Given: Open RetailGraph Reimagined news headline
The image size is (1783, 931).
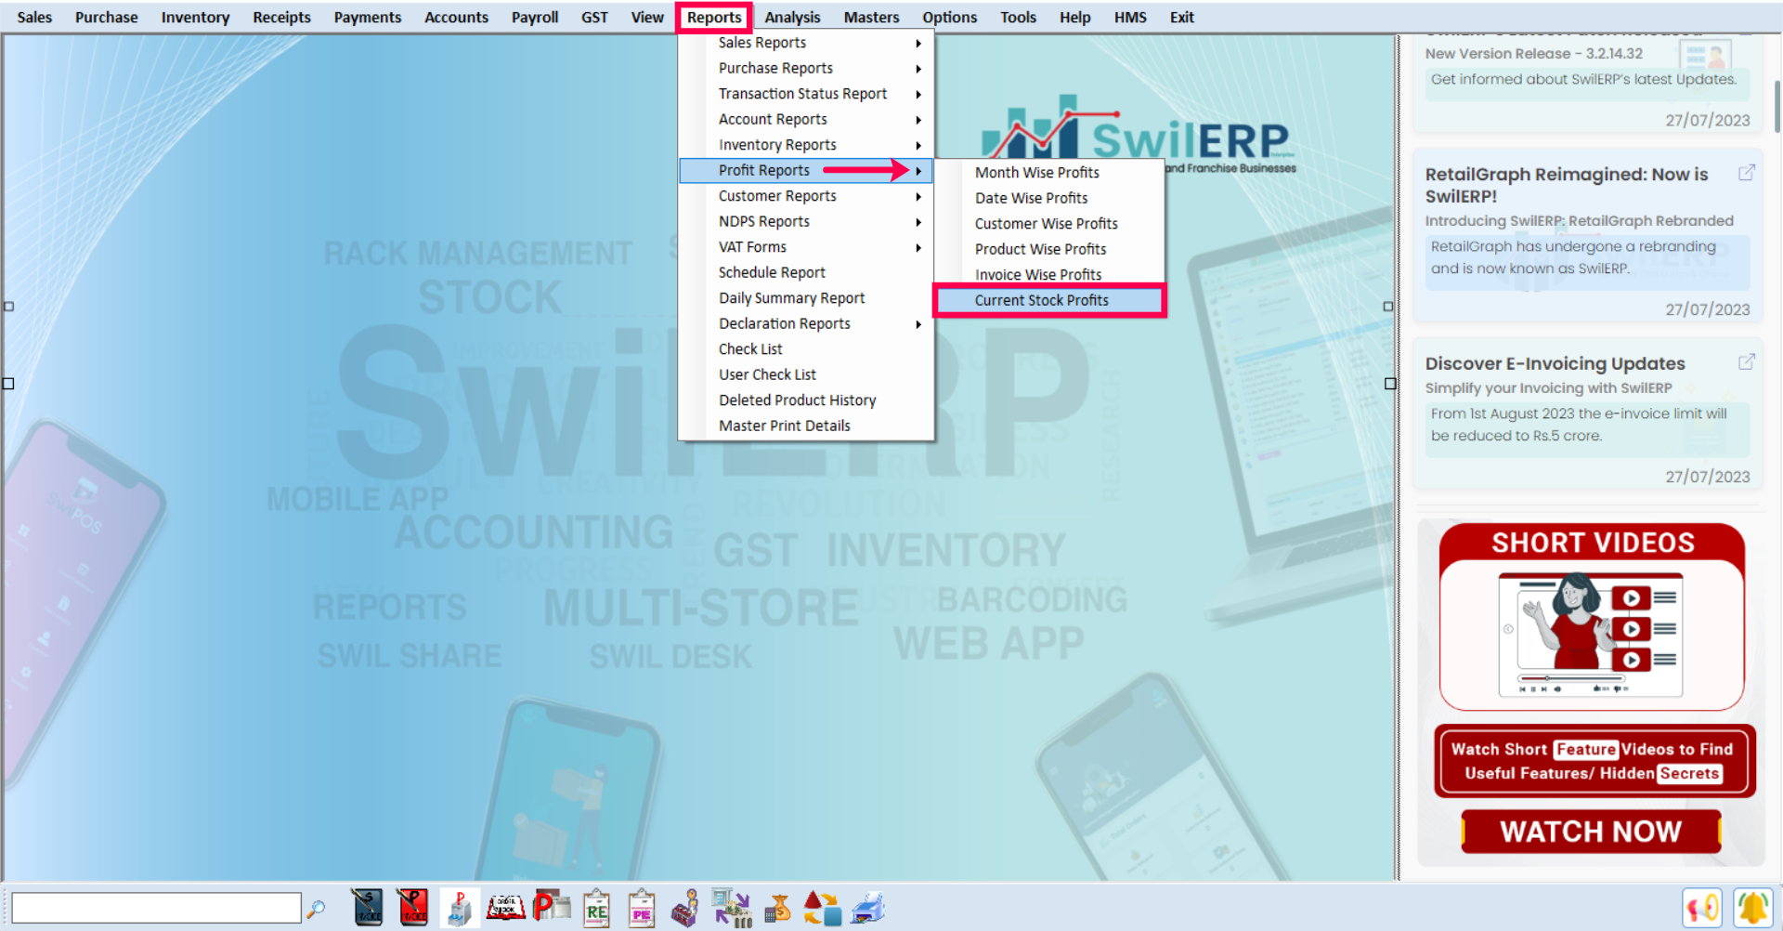Looking at the screenshot, I should (x=1567, y=185).
